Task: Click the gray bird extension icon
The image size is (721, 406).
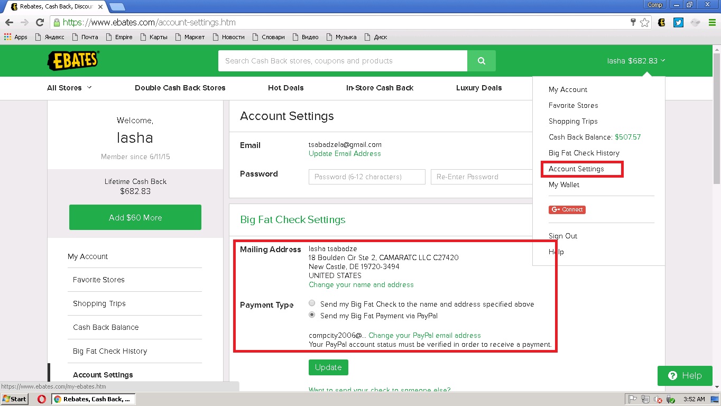Action: pos(696,23)
